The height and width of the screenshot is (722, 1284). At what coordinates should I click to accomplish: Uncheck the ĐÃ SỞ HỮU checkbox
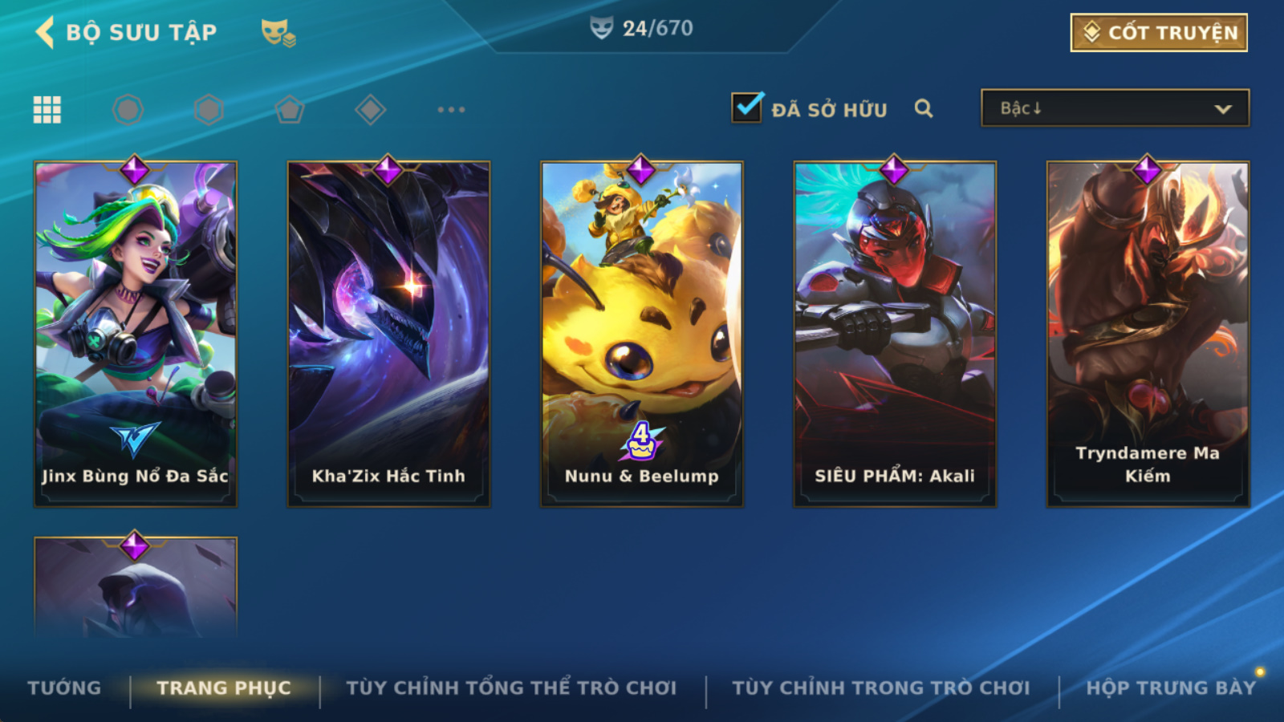(x=746, y=107)
